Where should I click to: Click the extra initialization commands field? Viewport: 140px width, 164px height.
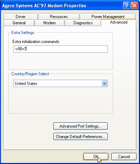pos(61,49)
